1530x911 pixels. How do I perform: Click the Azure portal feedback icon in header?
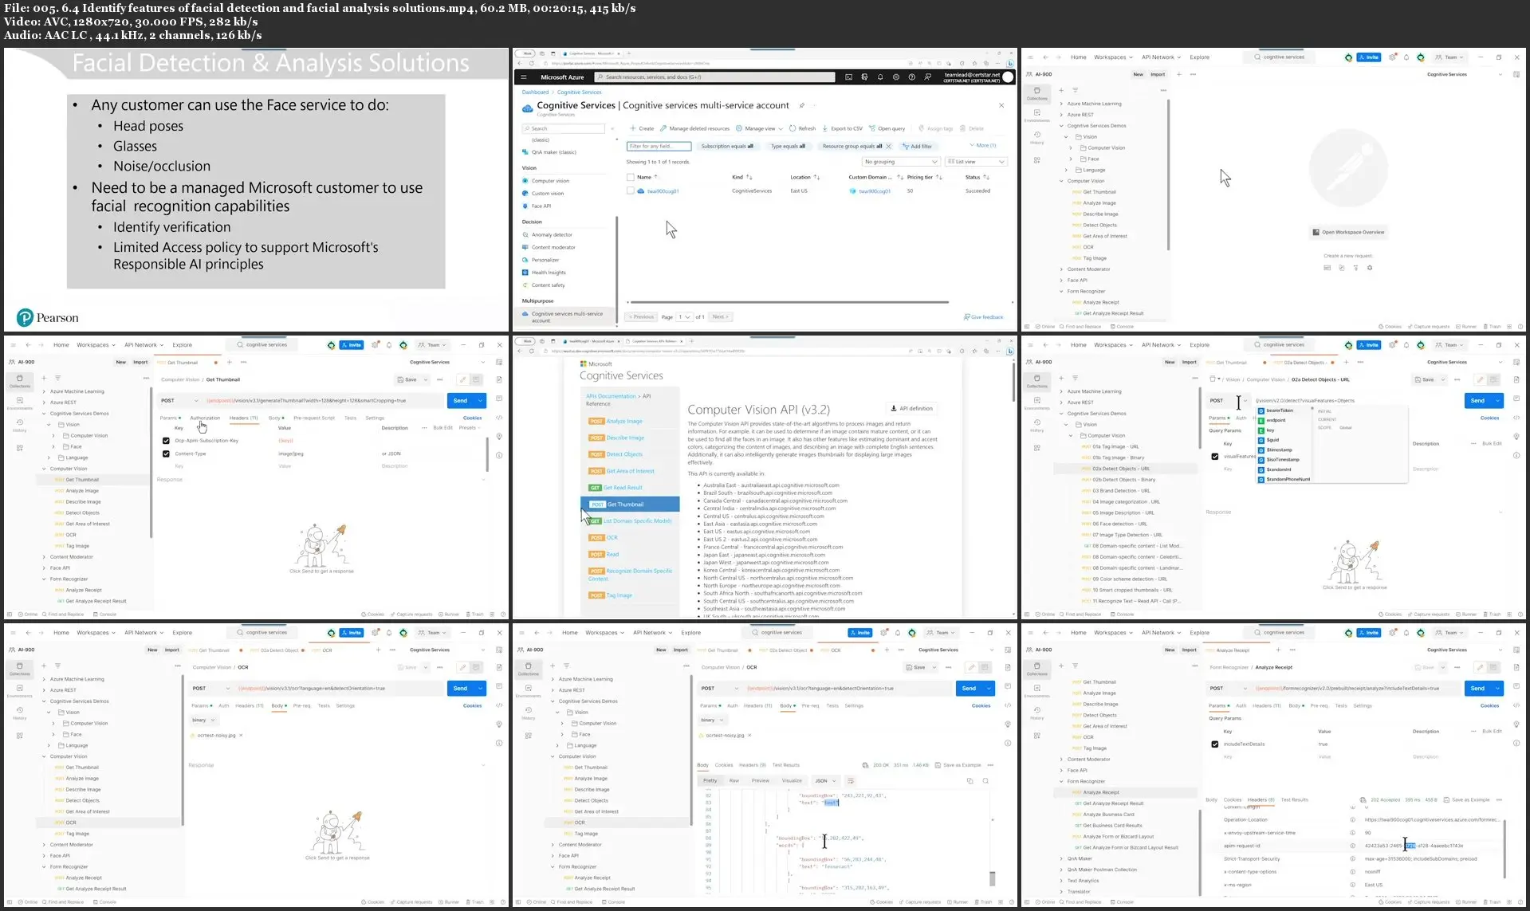[928, 77]
